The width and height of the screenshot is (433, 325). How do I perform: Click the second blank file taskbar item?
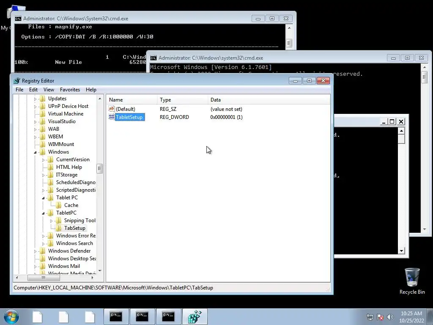tap(63, 317)
